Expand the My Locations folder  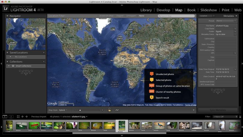coord(10,57)
